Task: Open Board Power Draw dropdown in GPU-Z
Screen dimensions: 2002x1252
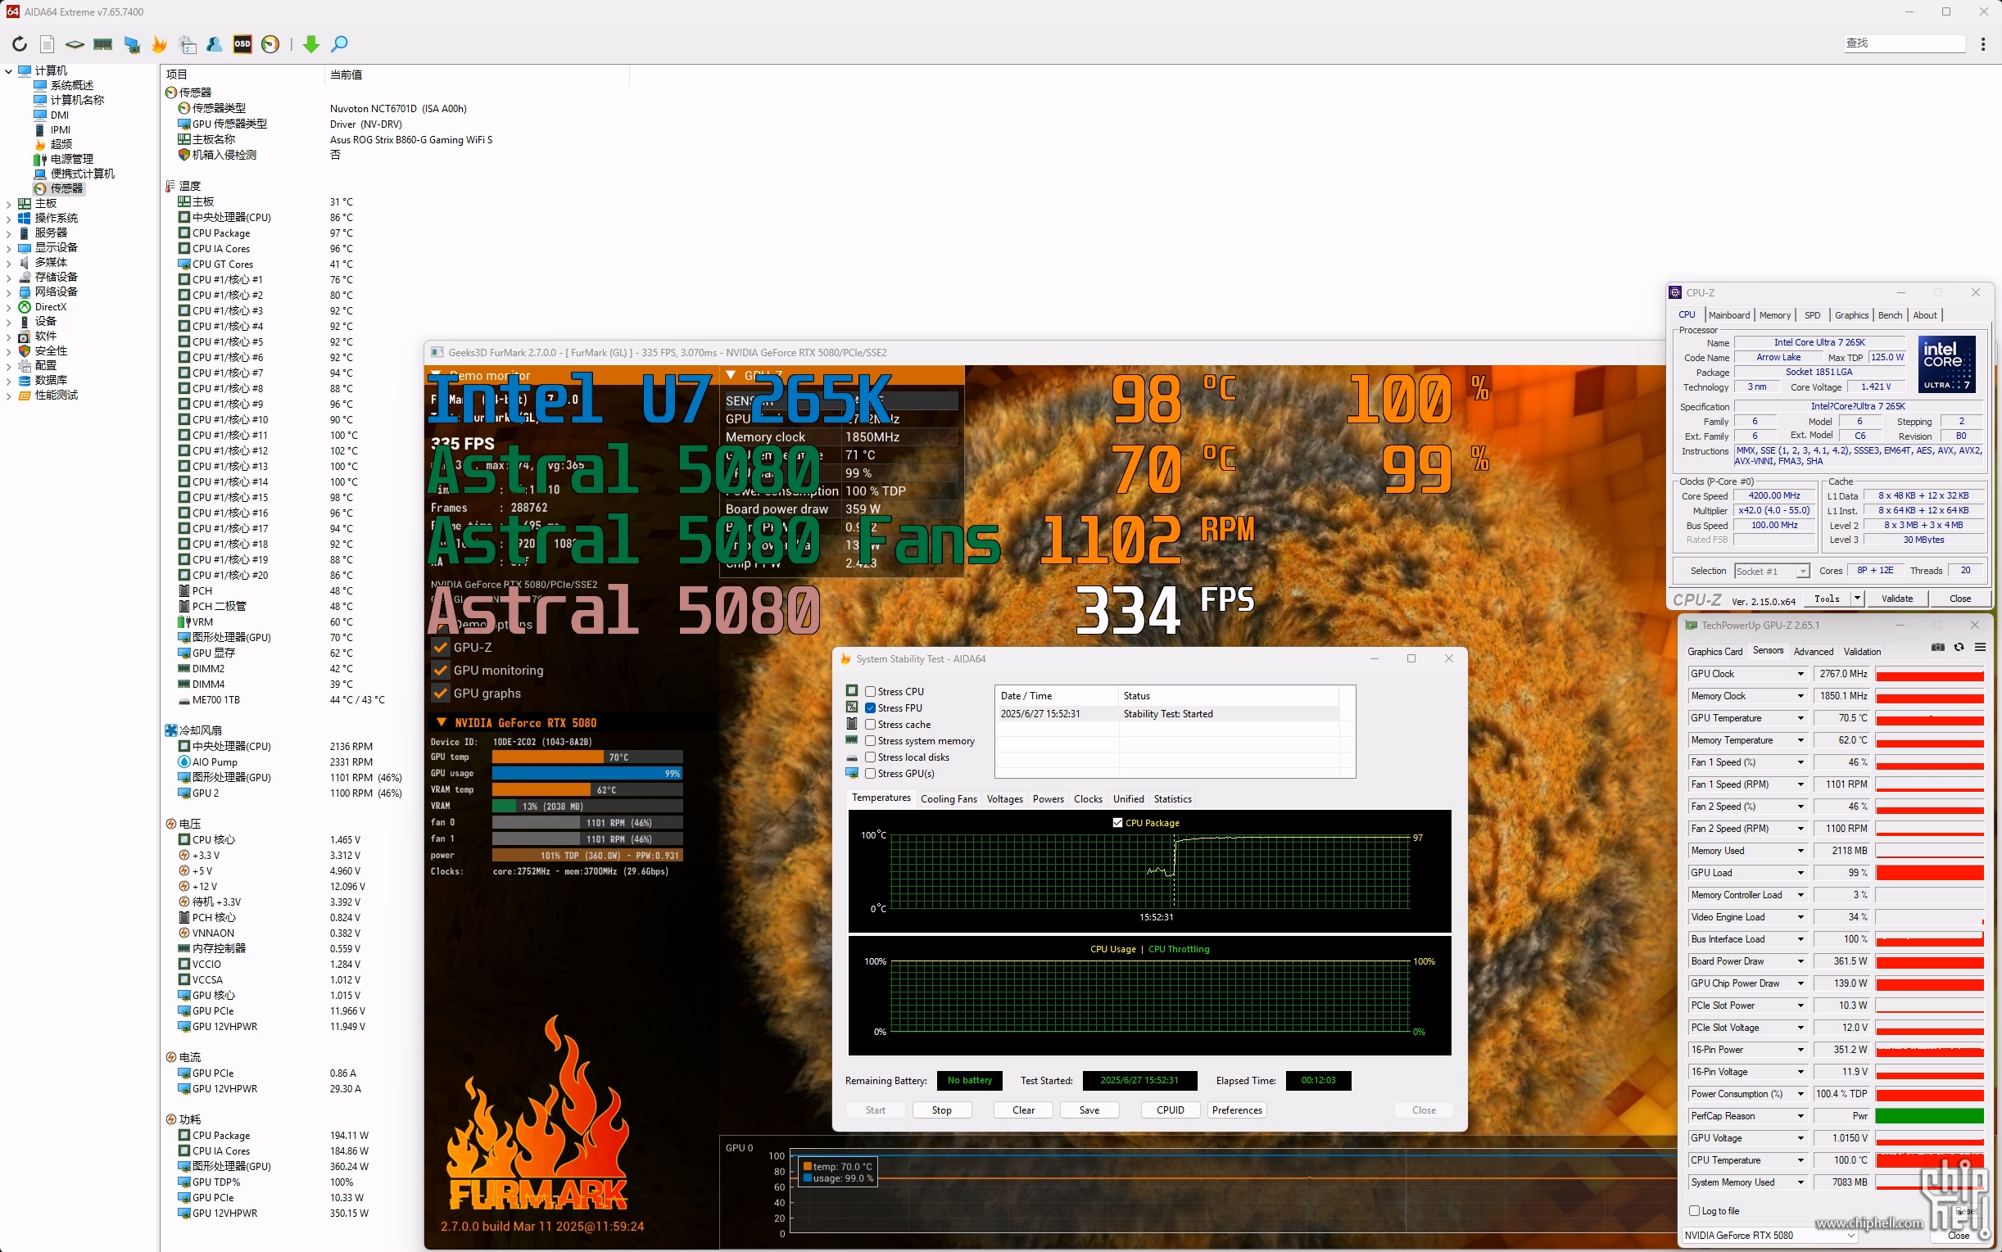Action: click(1800, 961)
